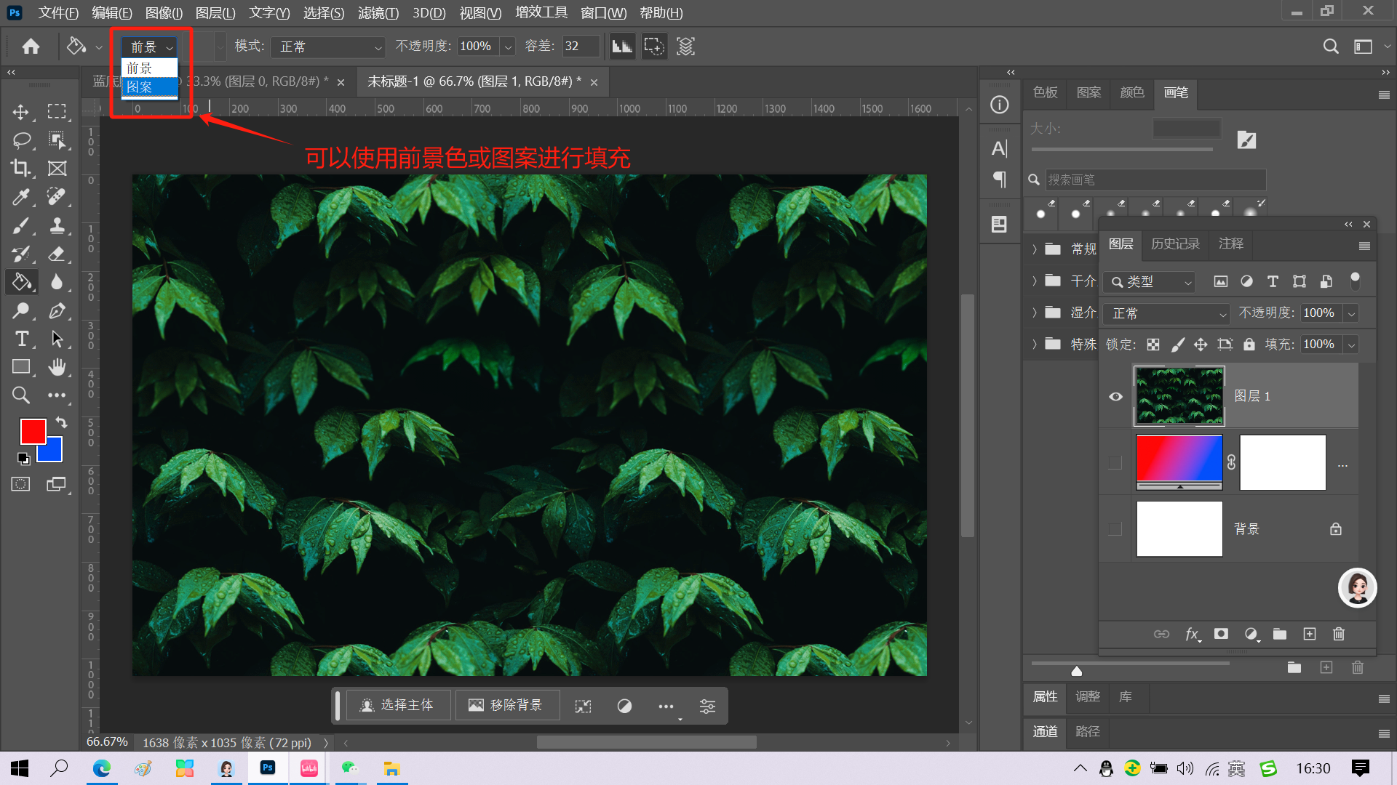Viewport: 1397px width, 785px height.
Task: Select the Hand tool
Action: 57,367
